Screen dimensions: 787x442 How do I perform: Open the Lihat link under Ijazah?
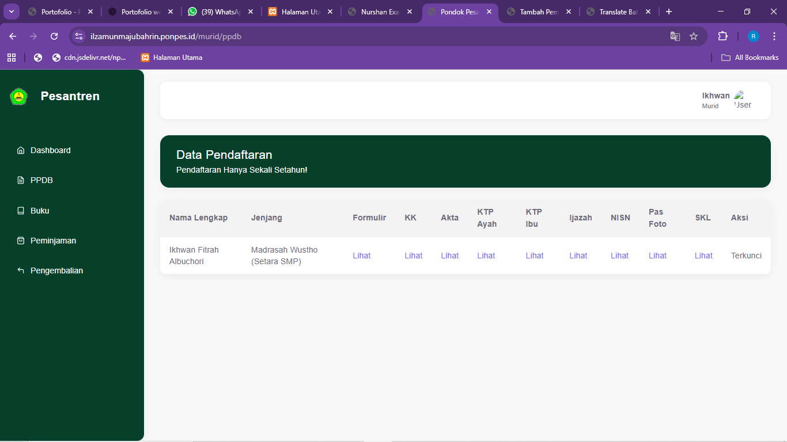tap(578, 256)
